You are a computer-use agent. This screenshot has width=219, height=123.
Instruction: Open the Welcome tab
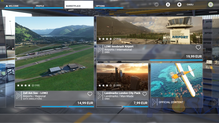click(x=19, y=5)
